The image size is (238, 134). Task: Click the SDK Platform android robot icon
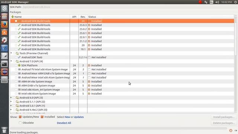tap(19, 66)
